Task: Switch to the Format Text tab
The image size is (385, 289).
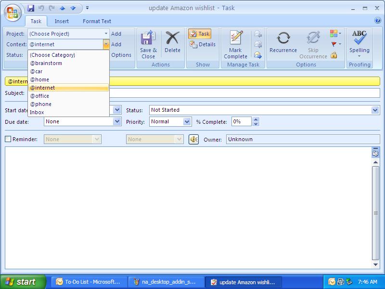Action: pos(97,21)
